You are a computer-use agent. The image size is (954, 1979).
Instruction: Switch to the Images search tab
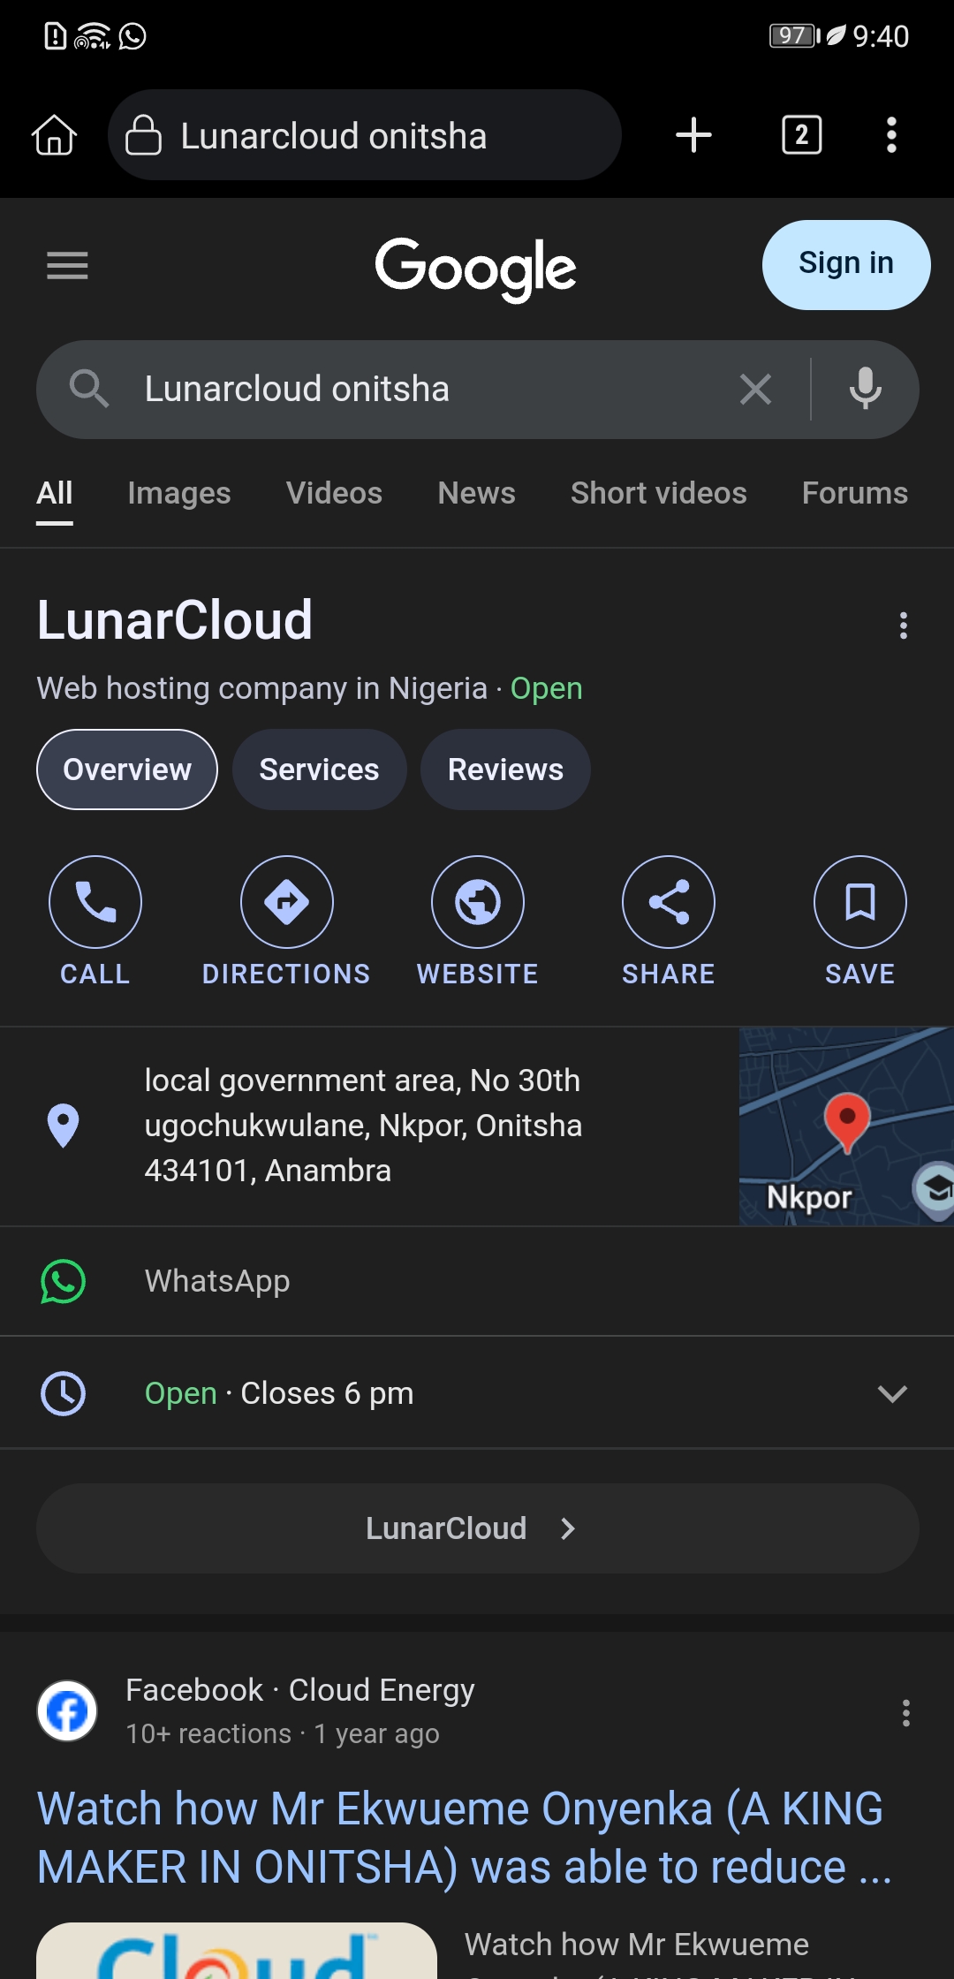pyautogui.click(x=179, y=493)
